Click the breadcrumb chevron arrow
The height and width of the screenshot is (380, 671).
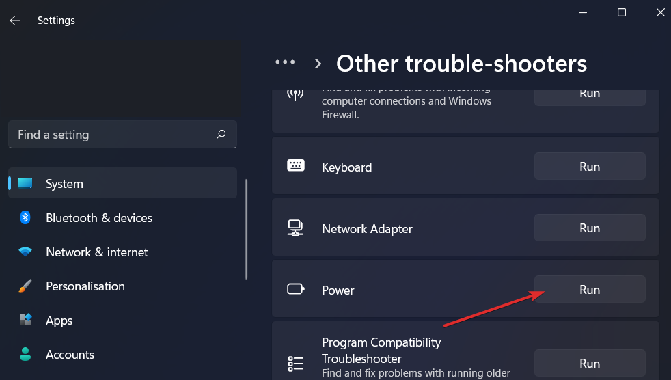pyautogui.click(x=318, y=64)
